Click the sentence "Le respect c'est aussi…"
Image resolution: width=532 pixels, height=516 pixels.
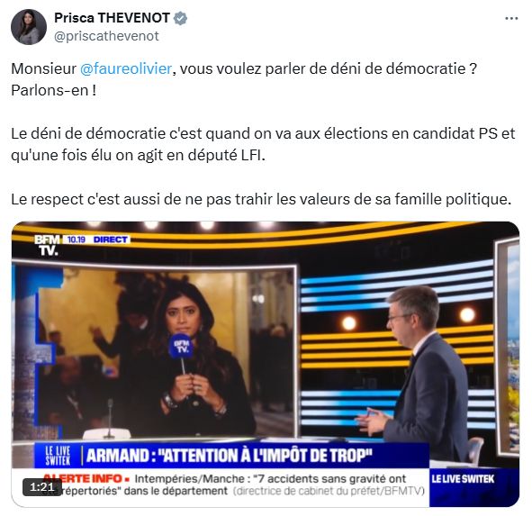(x=261, y=200)
